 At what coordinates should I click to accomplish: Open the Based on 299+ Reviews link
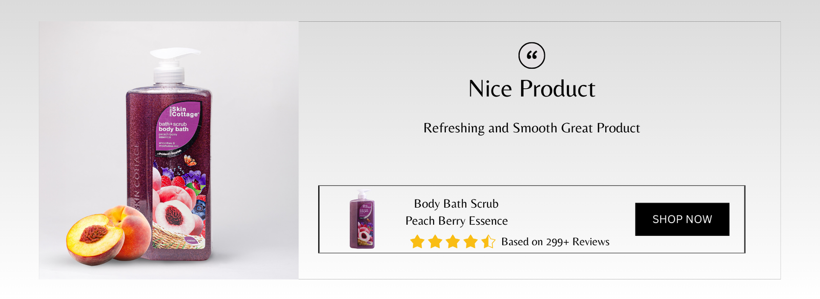[x=555, y=242]
